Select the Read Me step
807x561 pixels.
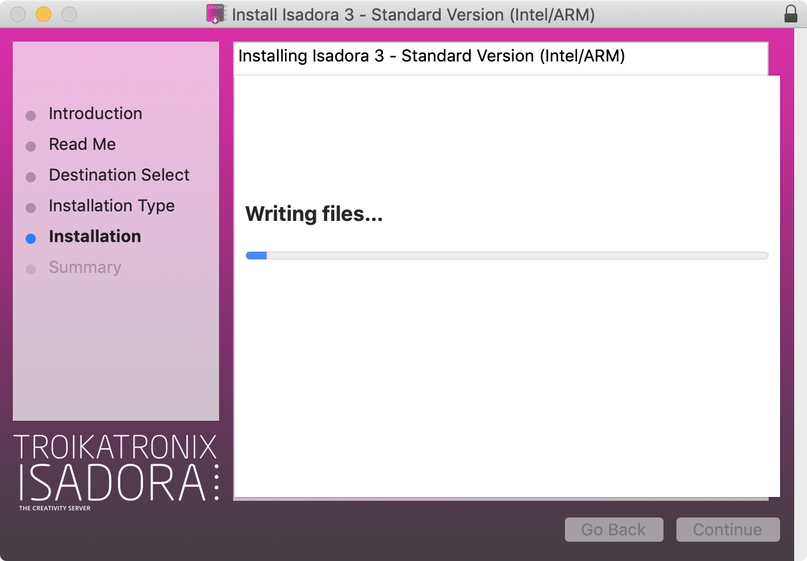82,144
